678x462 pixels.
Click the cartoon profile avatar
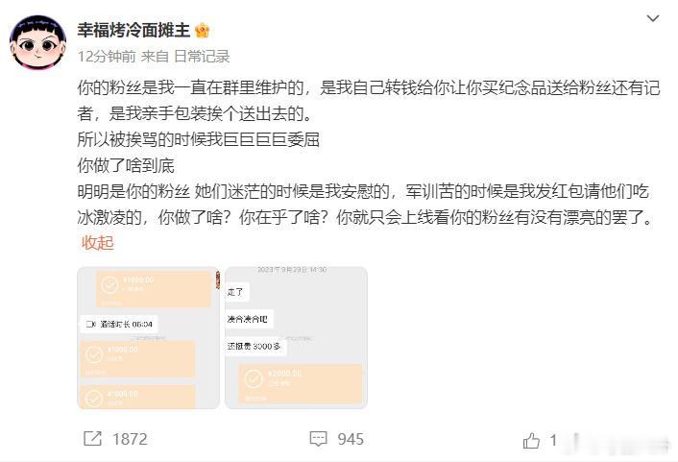(x=38, y=42)
